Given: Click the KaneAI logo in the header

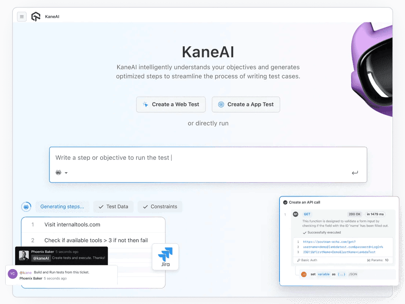Looking at the screenshot, I should [36, 17].
